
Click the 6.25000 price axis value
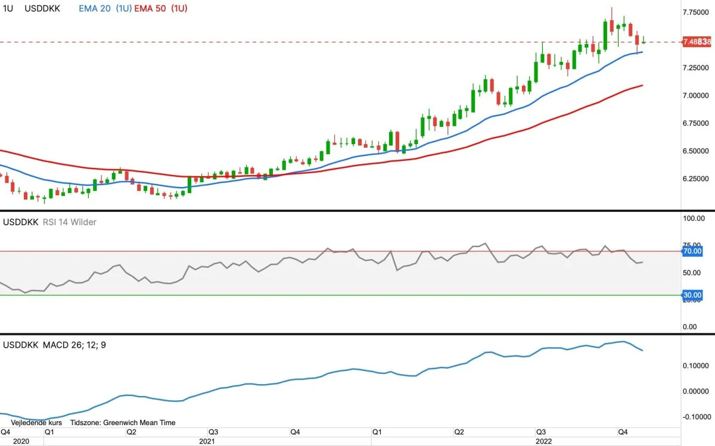click(x=697, y=179)
